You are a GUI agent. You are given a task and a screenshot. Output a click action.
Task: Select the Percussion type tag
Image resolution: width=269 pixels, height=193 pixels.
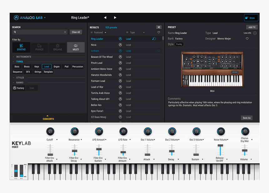tap(78, 66)
